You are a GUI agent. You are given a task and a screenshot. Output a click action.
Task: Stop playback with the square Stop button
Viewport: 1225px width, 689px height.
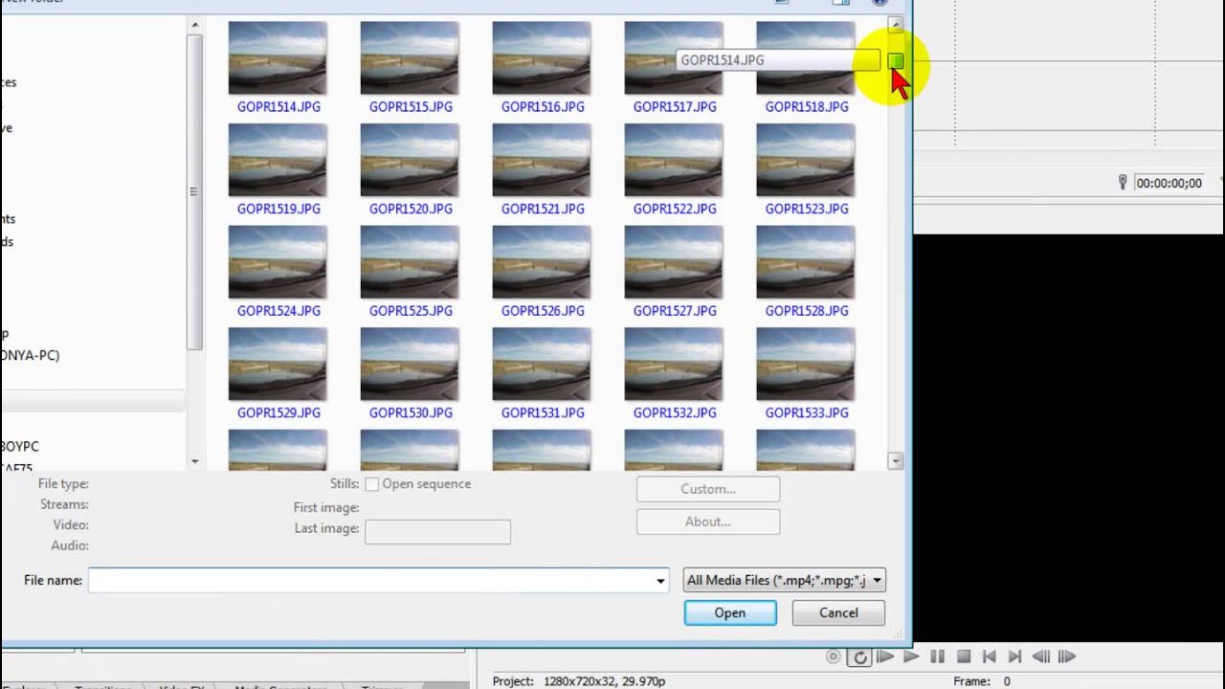pyautogui.click(x=964, y=656)
